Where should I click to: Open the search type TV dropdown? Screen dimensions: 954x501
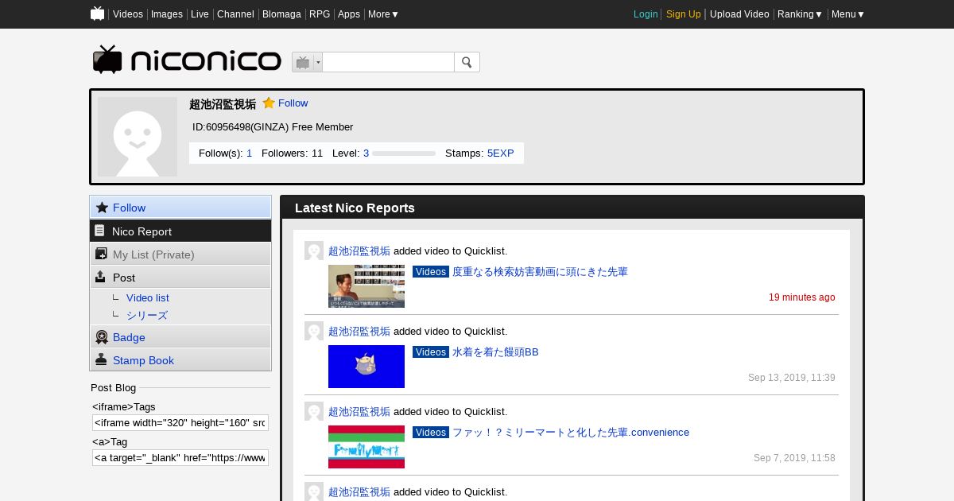click(x=307, y=62)
